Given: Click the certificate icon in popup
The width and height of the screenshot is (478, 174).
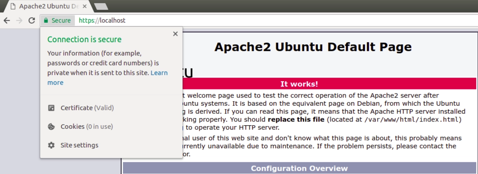Looking at the screenshot, I should (x=51, y=108).
